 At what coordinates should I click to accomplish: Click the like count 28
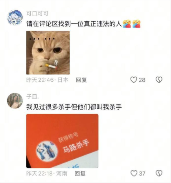point(142,80)
